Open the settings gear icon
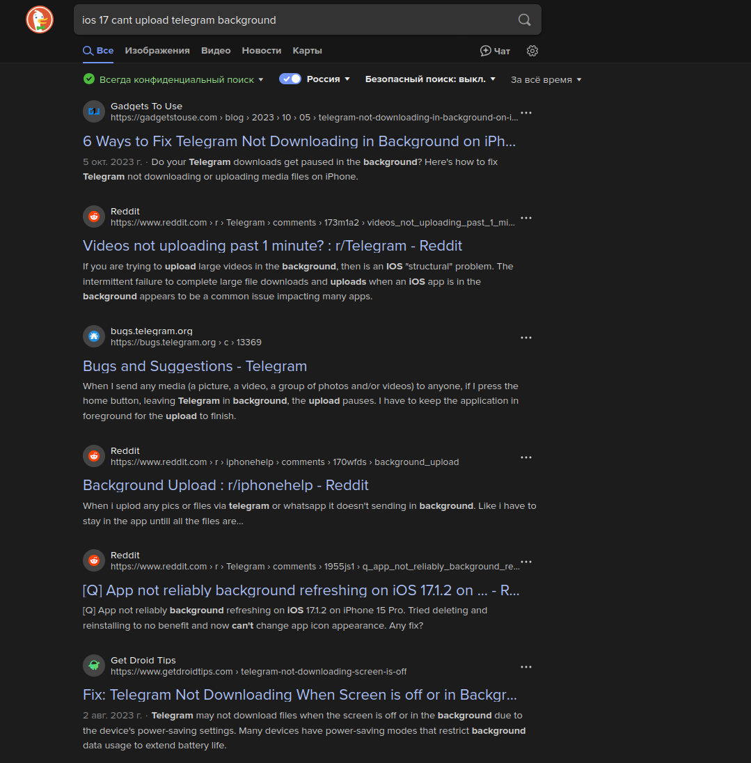The width and height of the screenshot is (751, 763). pyautogui.click(x=532, y=51)
